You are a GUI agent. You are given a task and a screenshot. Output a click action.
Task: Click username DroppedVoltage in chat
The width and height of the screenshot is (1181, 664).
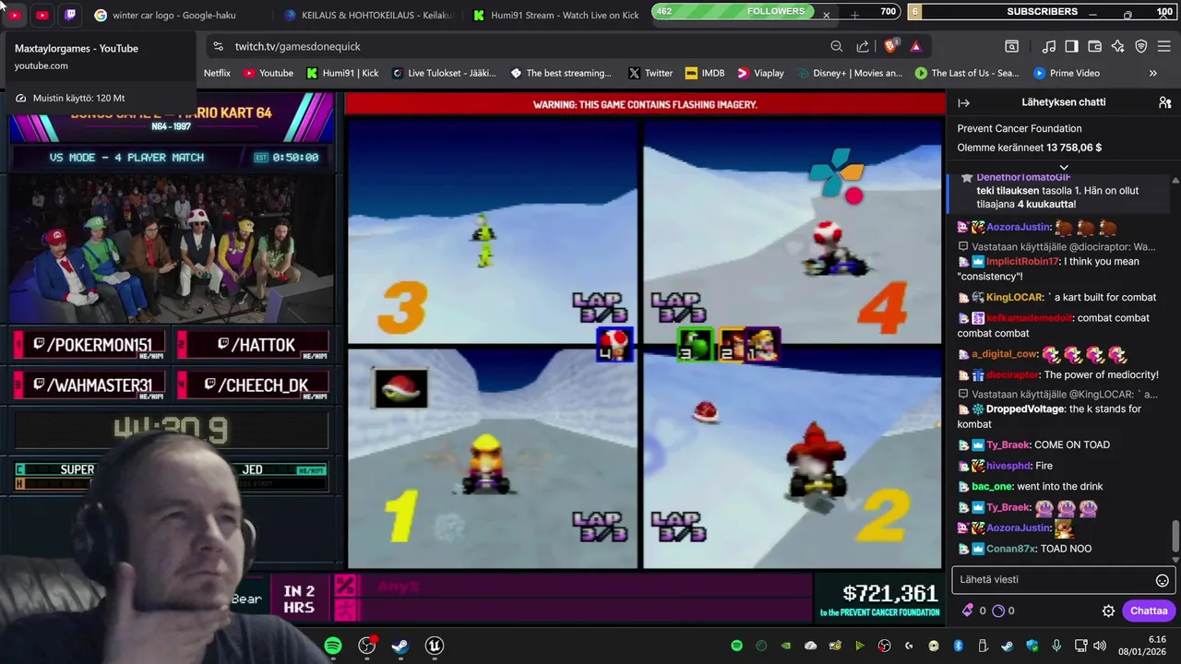(1025, 409)
